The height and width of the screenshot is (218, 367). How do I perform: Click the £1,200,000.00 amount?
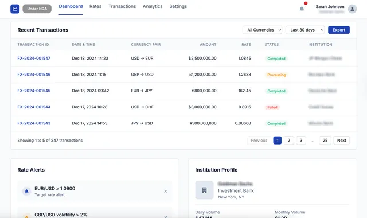tap(203, 75)
